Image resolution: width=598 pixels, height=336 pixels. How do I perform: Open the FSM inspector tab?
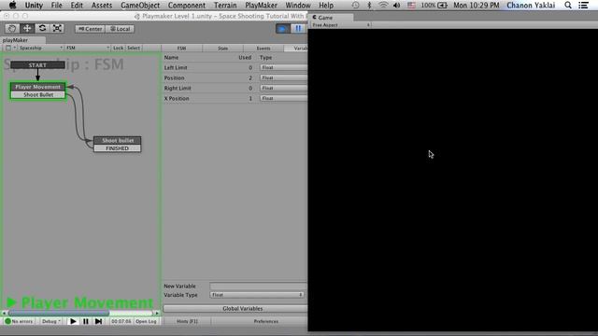pos(181,49)
